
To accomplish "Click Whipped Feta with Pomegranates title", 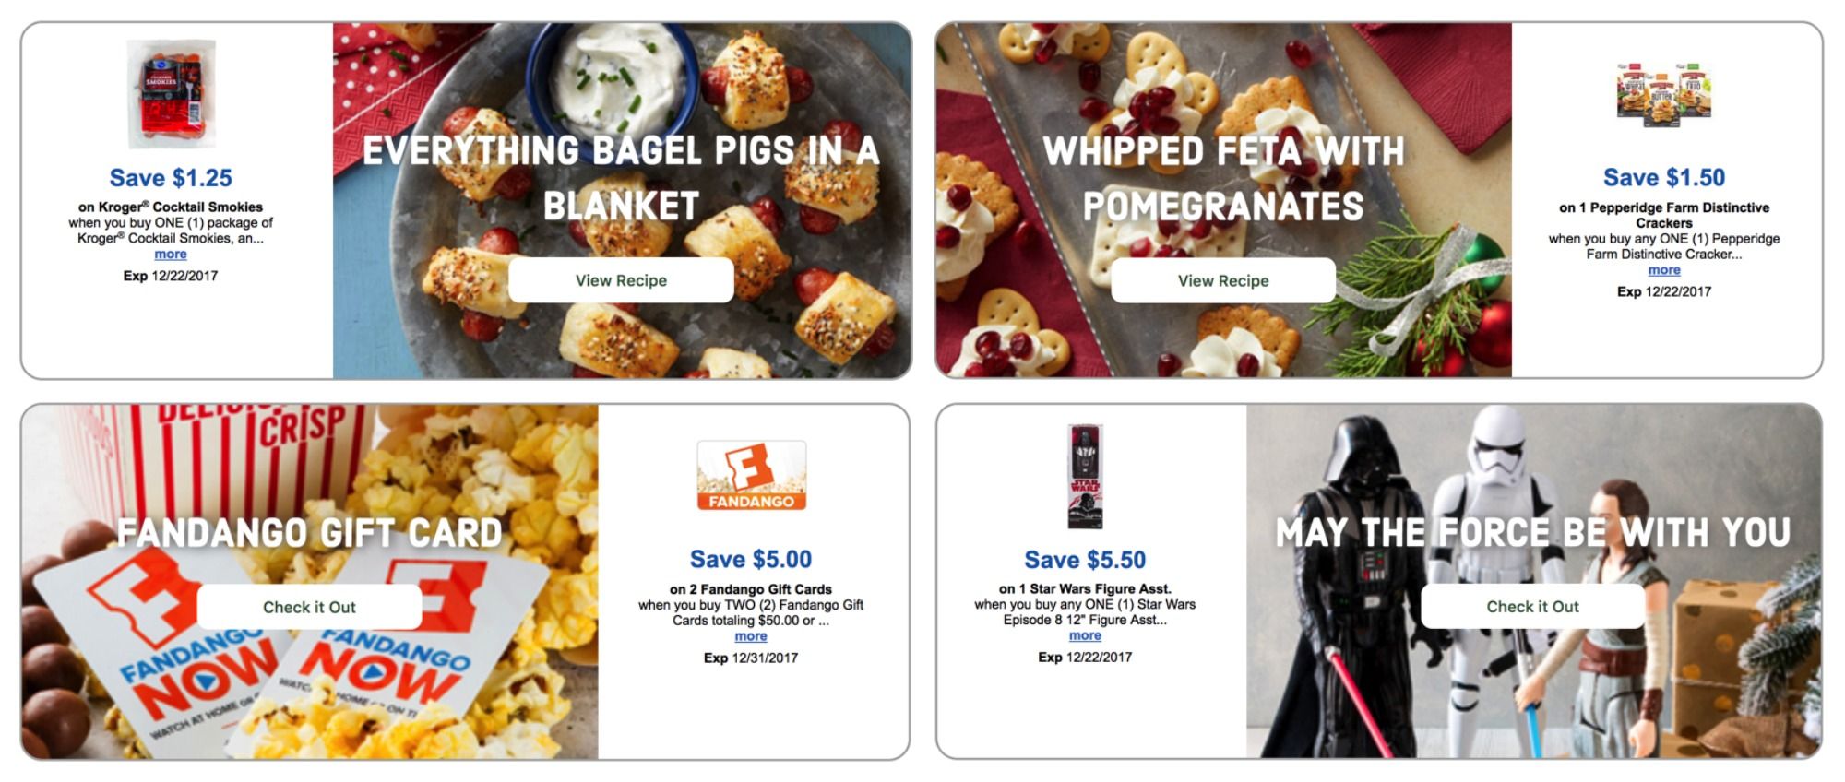I will click(x=1223, y=179).
